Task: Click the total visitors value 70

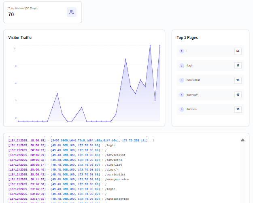Action: [x=11, y=15]
